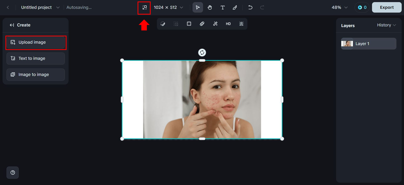Click the back arrow at top left
The width and height of the screenshot is (404, 185).
[x=8, y=7]
